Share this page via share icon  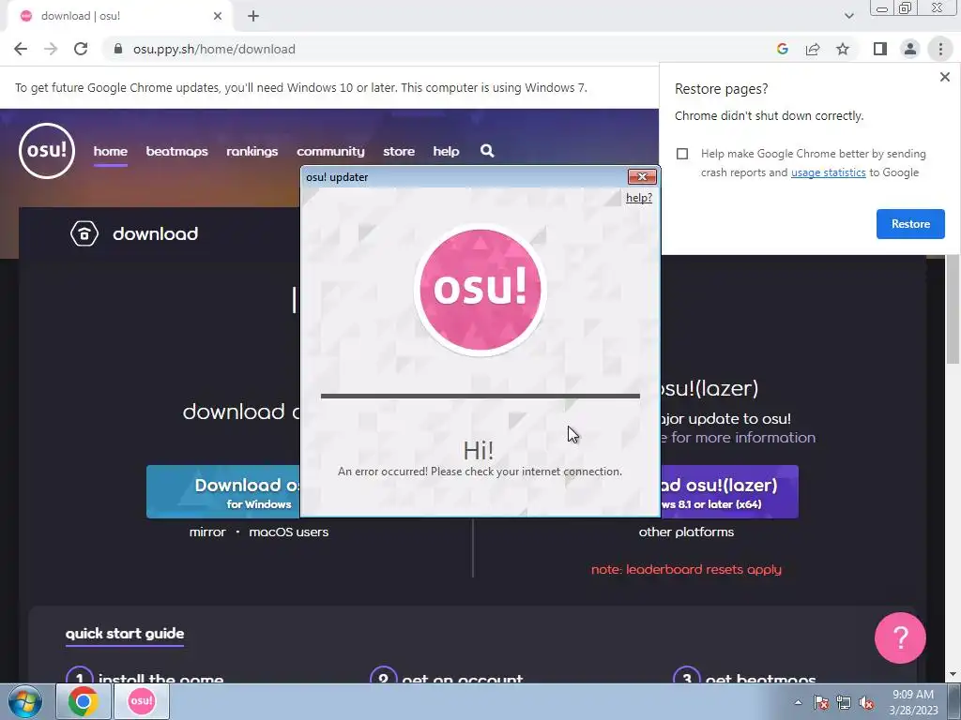(813, 49)
